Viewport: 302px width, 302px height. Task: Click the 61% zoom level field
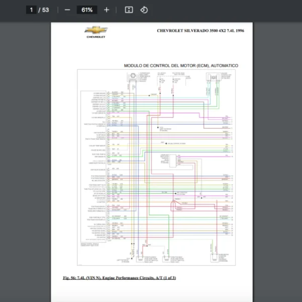pyautogui.click(x=87, y=10)
